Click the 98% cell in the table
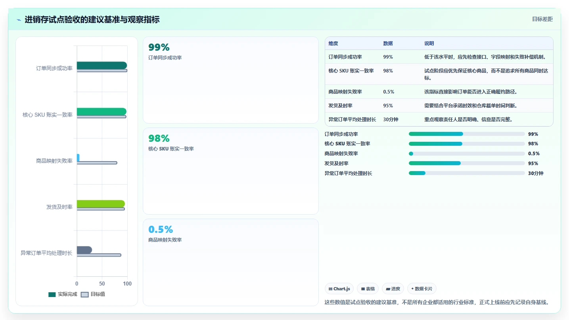Image resolution: width=569 pixels, height=320 pixels. pyautogui.click(x=388, y=71)
